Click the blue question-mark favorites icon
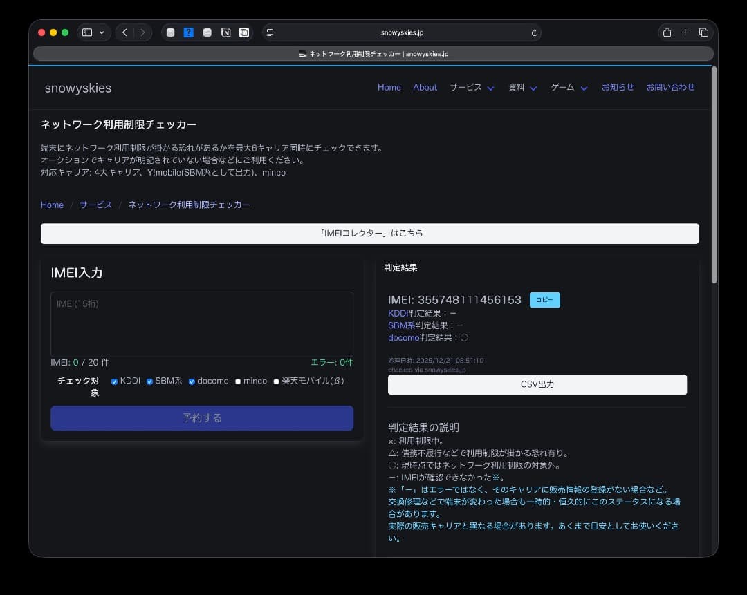This screenshot has width=747, height=595. pyautogui.click(x=188, y=32)
